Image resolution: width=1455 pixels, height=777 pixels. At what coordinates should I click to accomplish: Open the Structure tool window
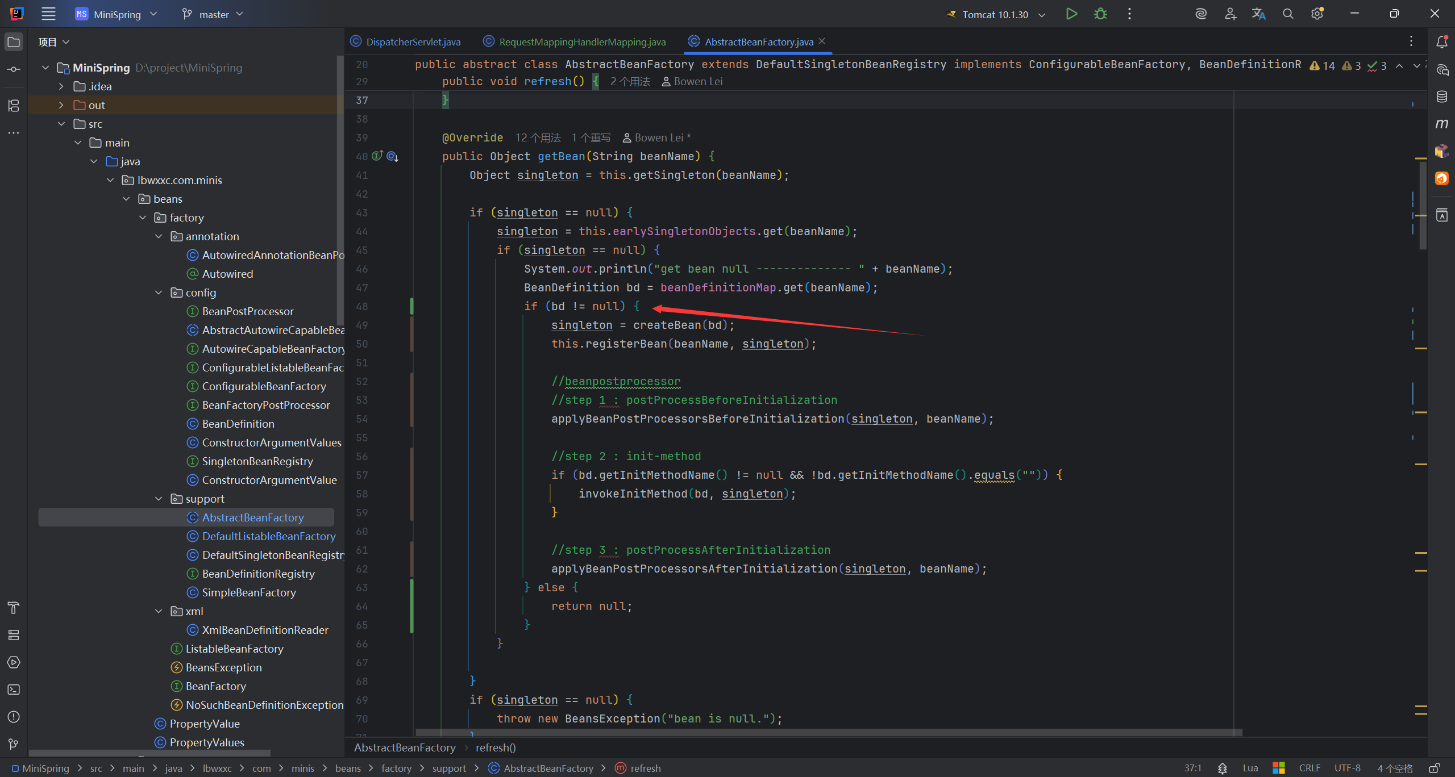(14, 106)
